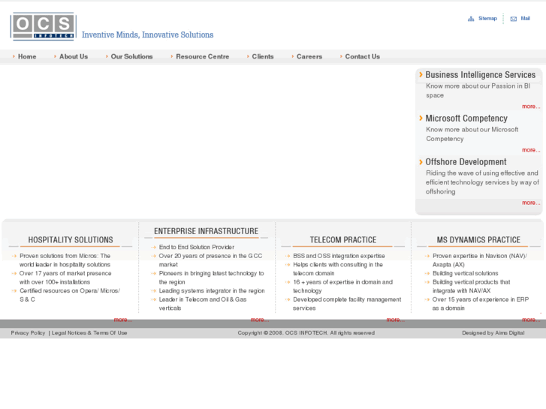This screenshot has width=546, height=409.
Task: Open the Privacy Policy link
Action: click(28, 333)
